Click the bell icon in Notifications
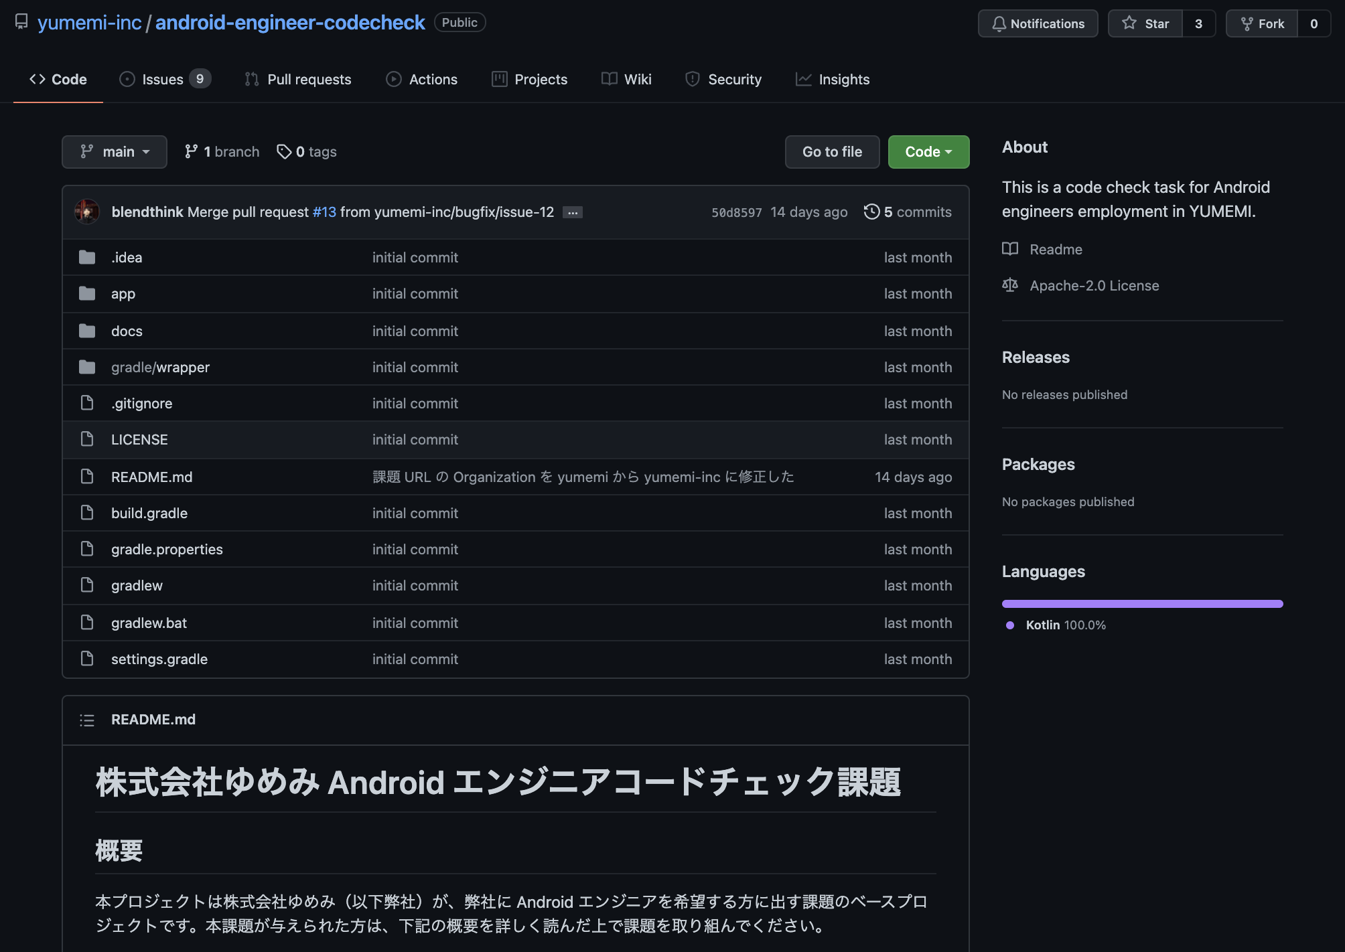Viewport: 1345px width, 952px height. pos(999,23)
